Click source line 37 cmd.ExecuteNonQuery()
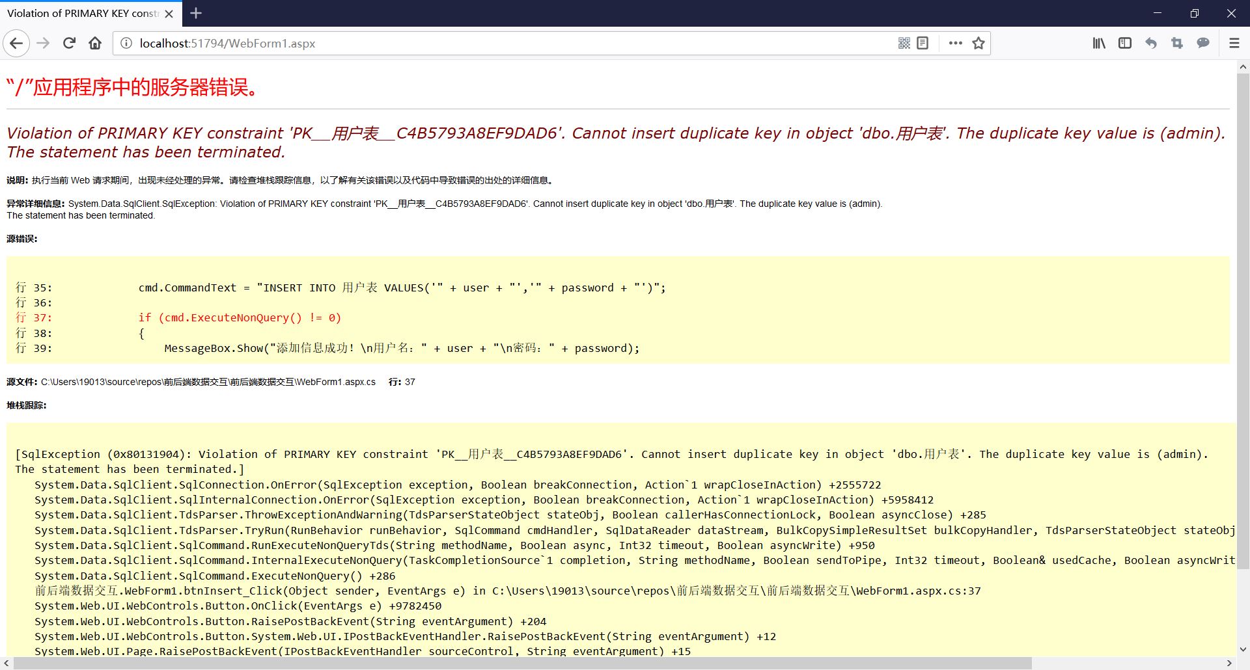The width and height of the screenshot is (1250, 670). pyautogui.click(x=240, y=317)
